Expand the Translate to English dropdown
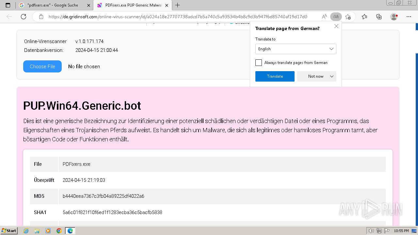This screenshot has height=235, width=418. pyautogui.click(x=296, y=49)
